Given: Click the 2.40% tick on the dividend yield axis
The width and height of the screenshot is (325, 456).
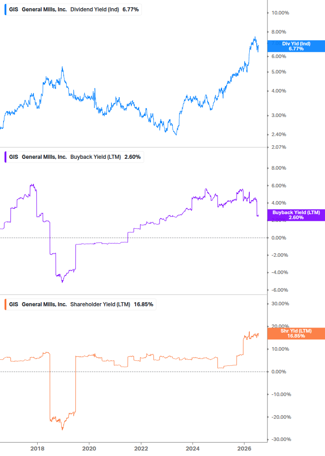Looking at the screenshot, I should click(279, 134).
